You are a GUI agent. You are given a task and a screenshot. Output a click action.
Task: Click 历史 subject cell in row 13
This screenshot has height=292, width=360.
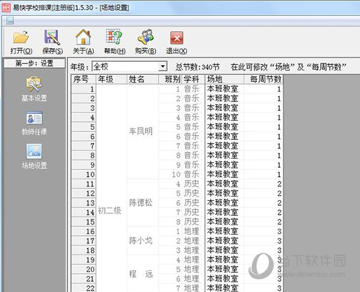[194, 203]
